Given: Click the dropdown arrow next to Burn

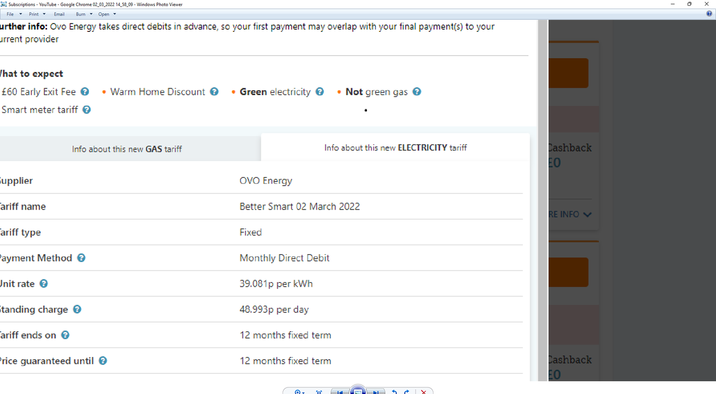Looking at the screenshot, I should pos(91,14).
